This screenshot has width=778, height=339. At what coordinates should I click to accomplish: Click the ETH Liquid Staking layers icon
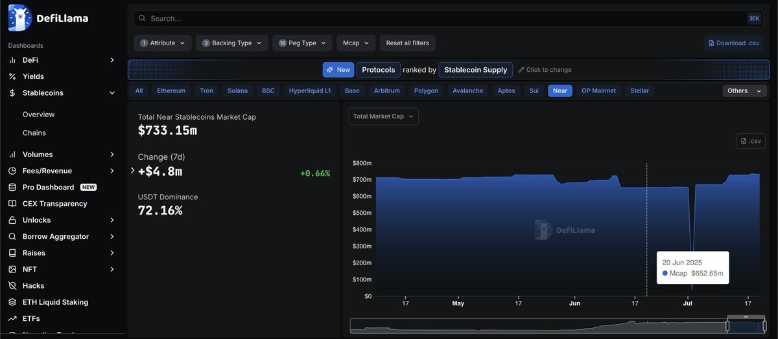(x=12, y=302)
